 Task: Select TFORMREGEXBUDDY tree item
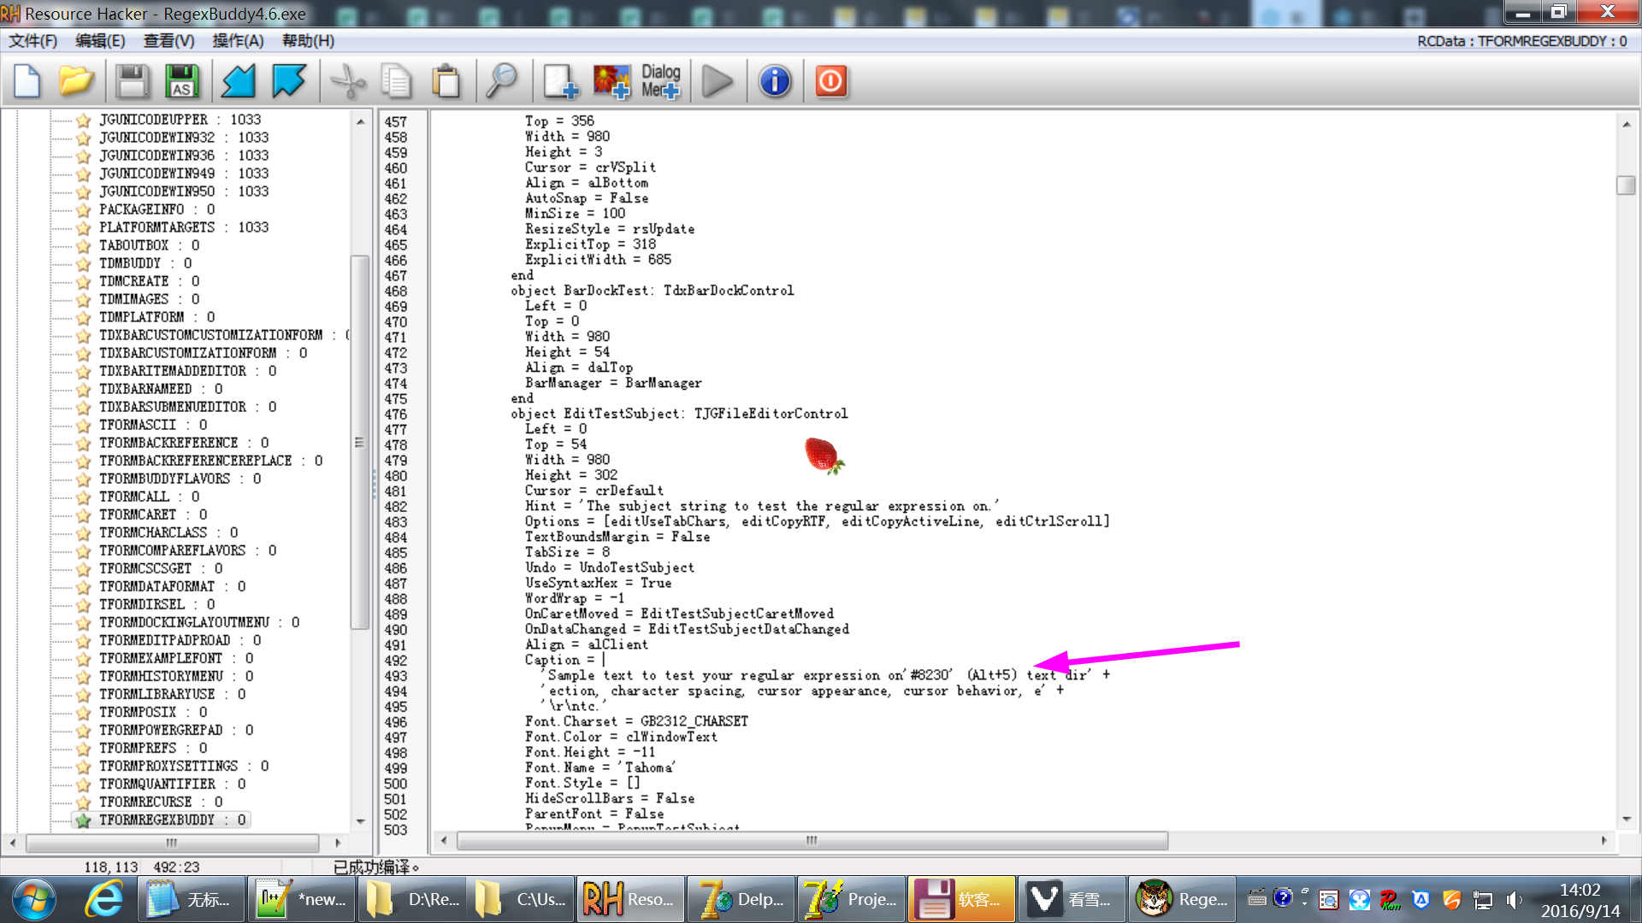tap(157, 820)
